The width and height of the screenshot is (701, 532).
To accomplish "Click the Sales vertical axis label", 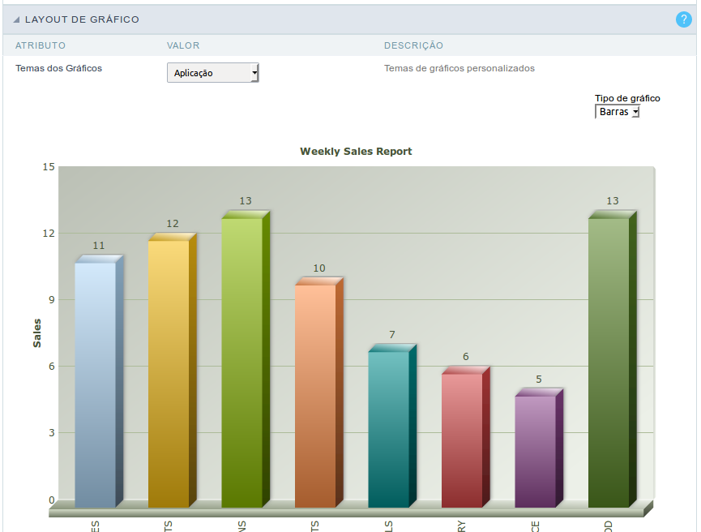I will pyautogui.click(x=36, y=333).
